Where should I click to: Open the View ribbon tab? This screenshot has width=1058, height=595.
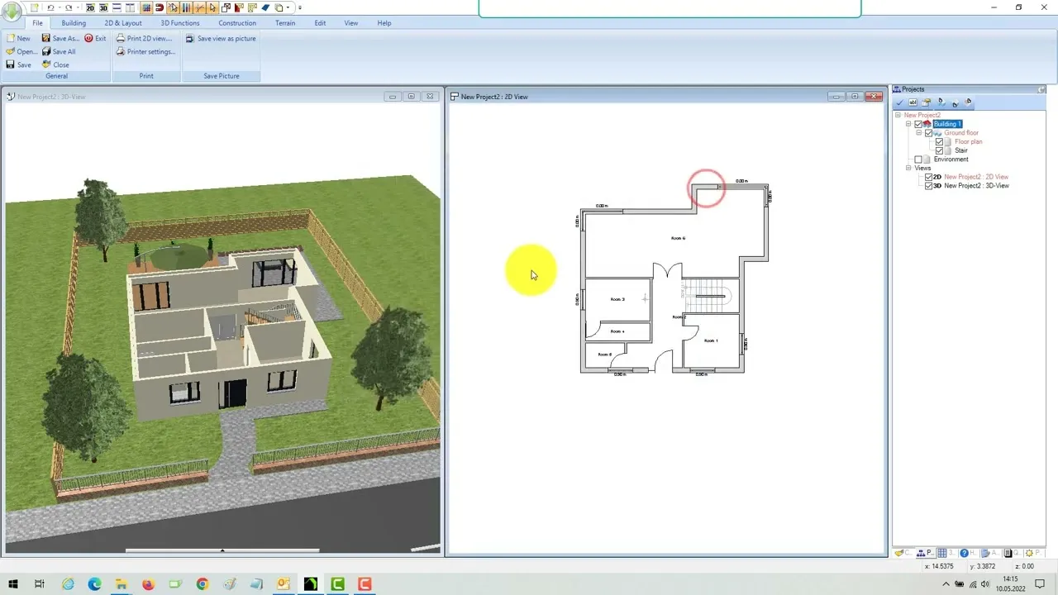point(351,23)
